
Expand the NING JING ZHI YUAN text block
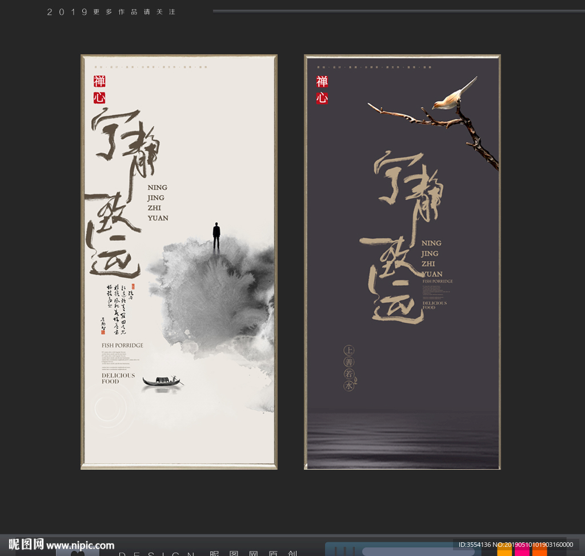click(x=157, y=203)
